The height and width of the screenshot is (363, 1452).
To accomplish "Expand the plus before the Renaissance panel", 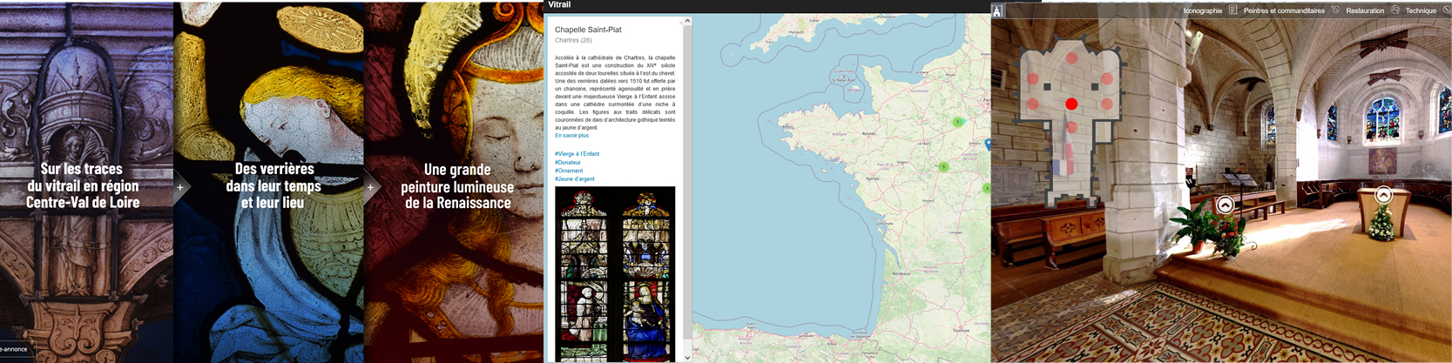I will 370,186.
